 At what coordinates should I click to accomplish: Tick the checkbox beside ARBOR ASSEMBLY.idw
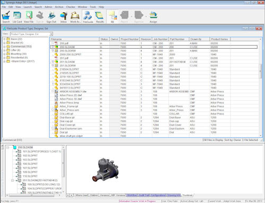[52, 91]
